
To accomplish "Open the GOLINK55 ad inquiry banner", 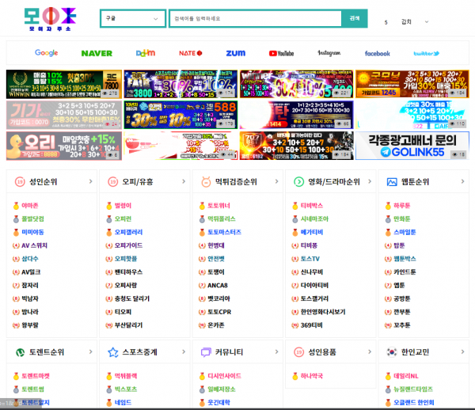I will (x=412, y=146).
